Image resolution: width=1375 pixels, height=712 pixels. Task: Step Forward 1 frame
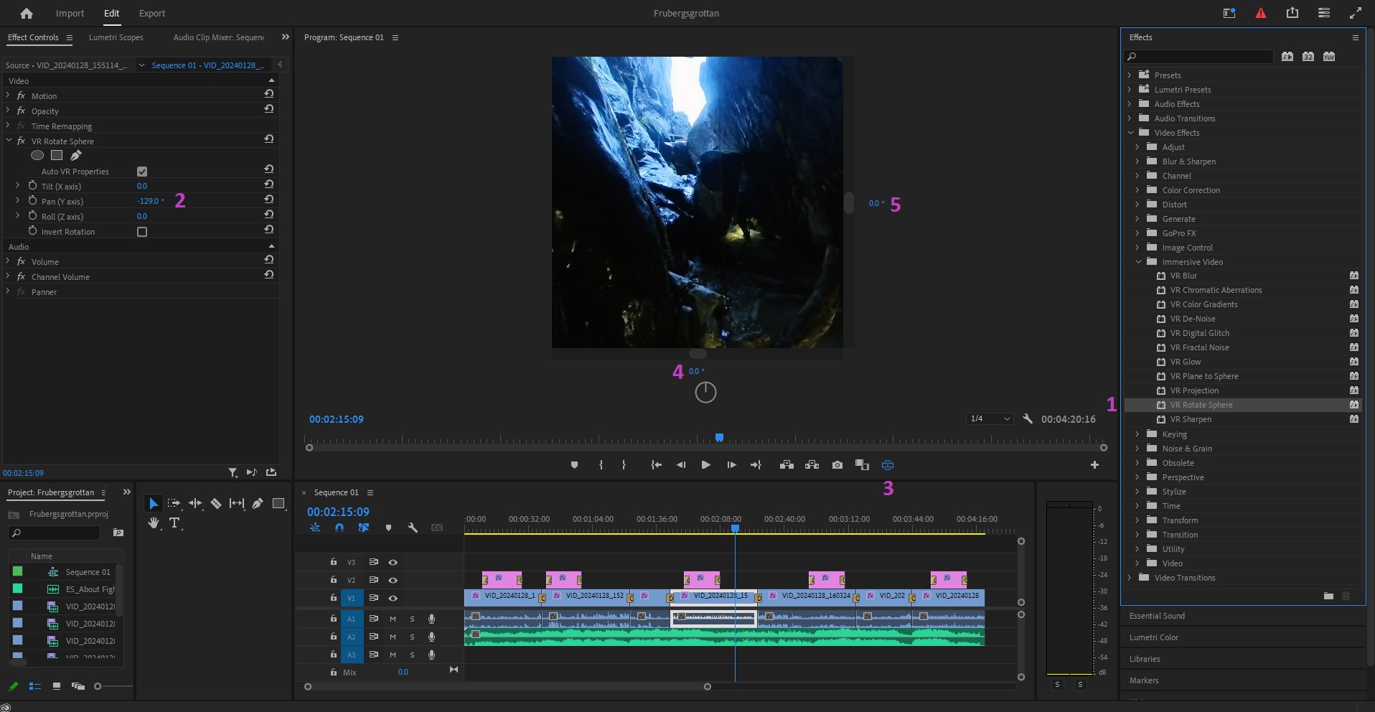pos(731,465)
